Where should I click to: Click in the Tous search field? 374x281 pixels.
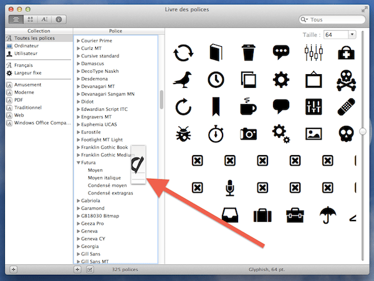point(332,19)
